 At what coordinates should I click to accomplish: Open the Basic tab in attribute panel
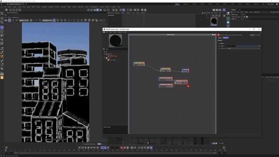[220, 38]
